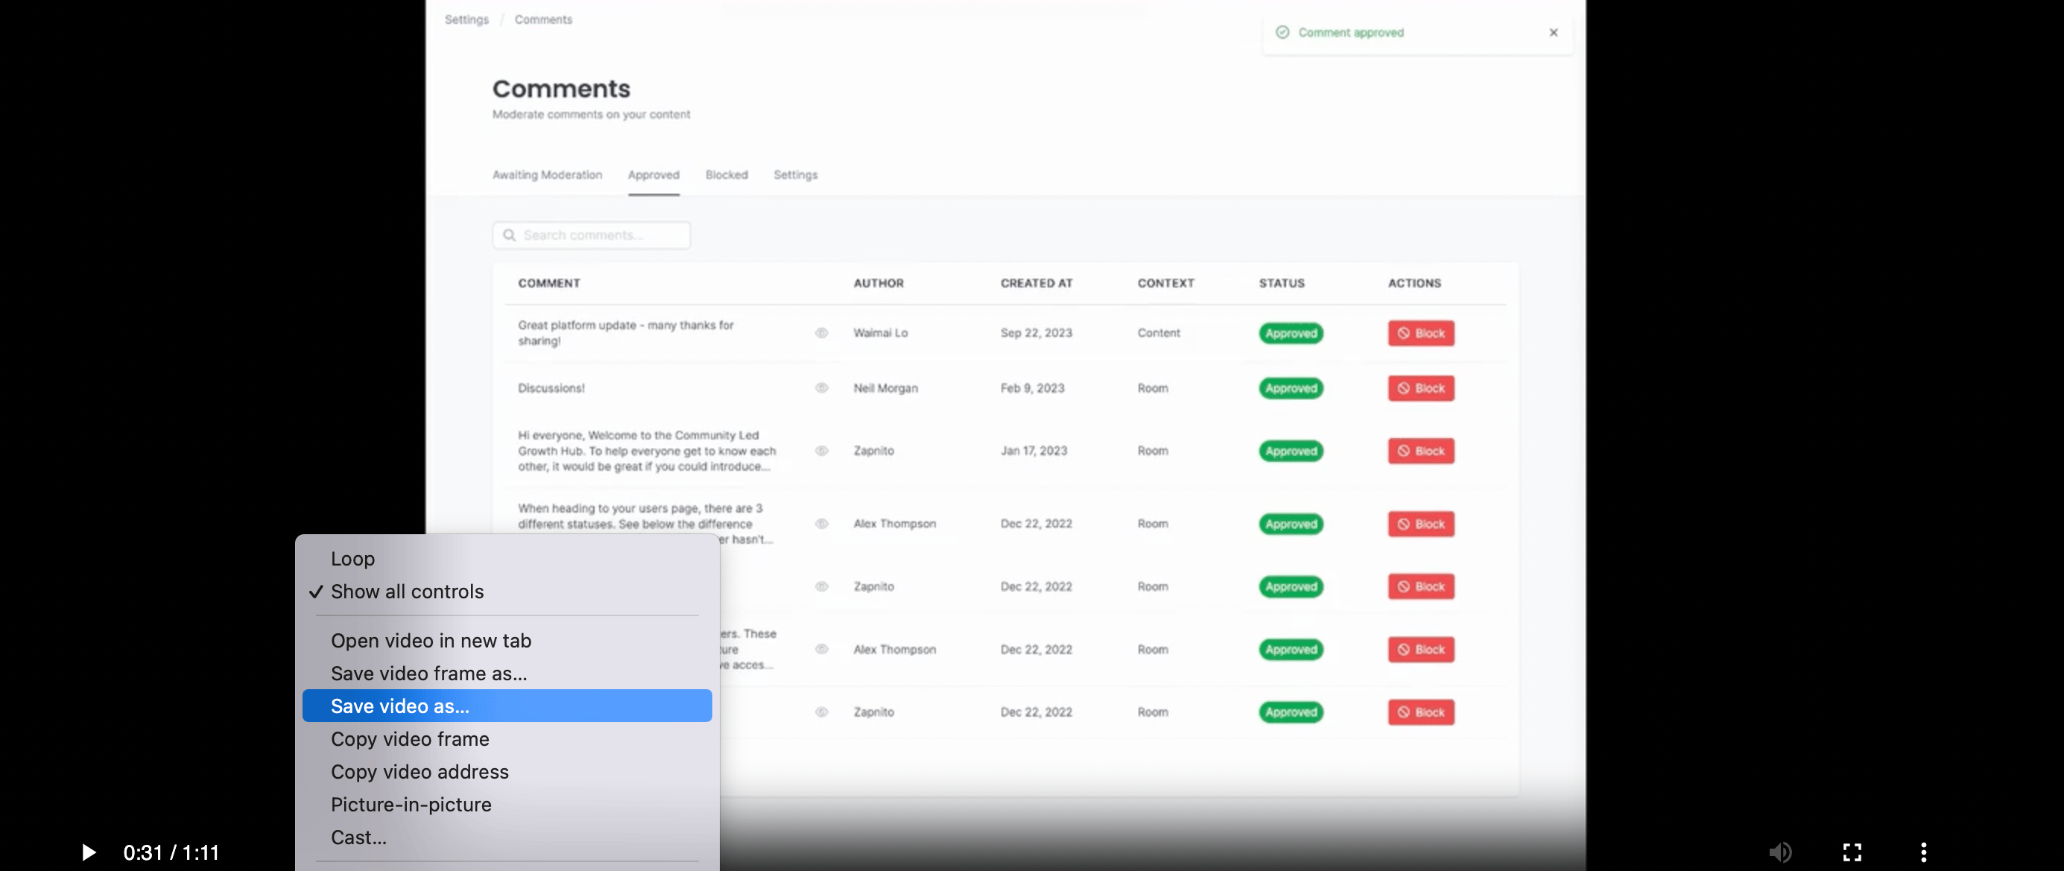Click eye icon for Waimai Lo comment

coord(821,332)
